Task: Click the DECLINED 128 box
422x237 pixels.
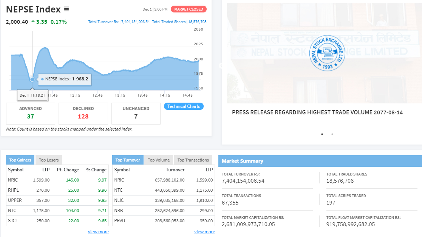Action: coord(83,113)
